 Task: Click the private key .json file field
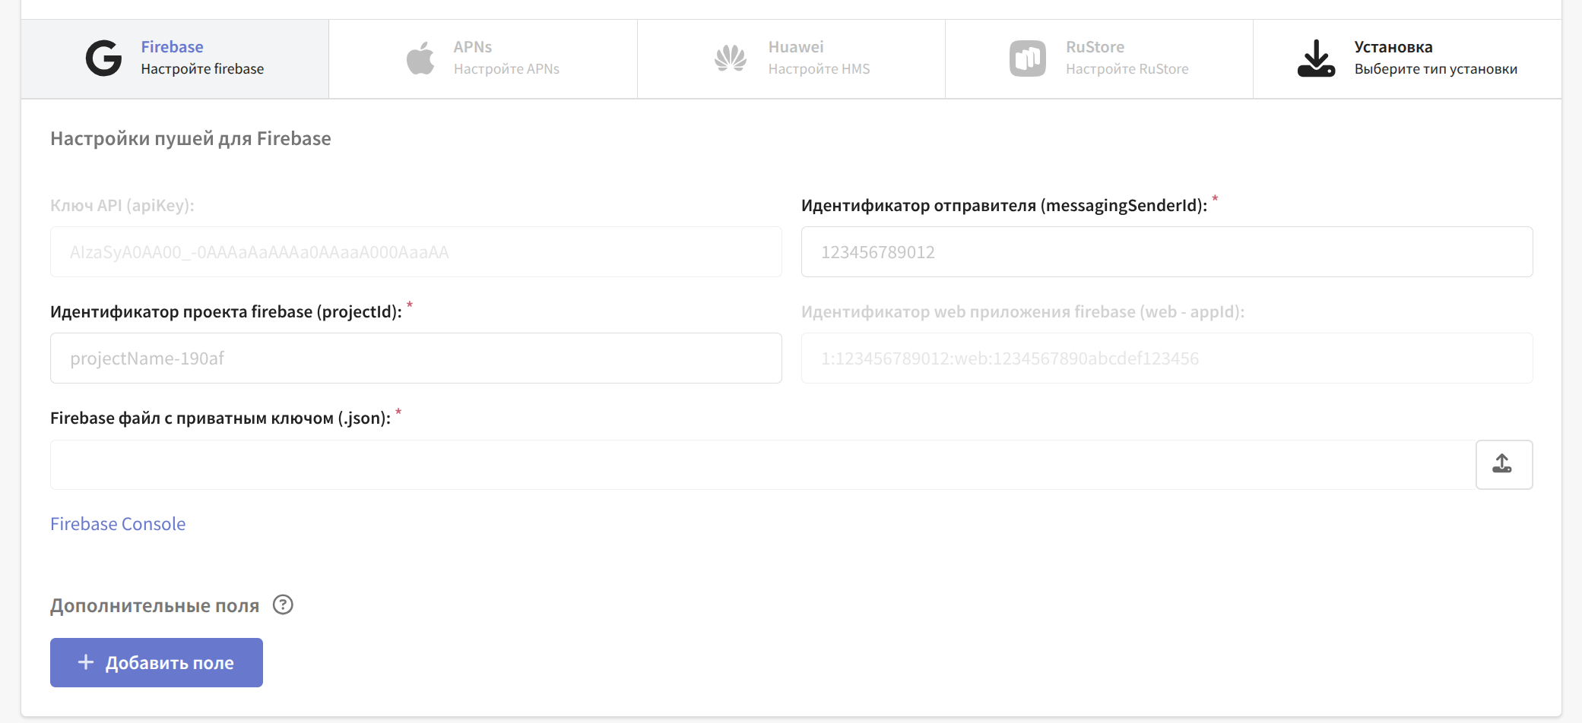[762, 465]
